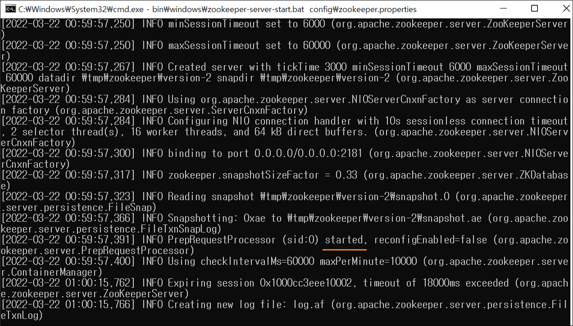Maximize the zookeeper console window
The image size is (573, 326).
tap(534, 9)
